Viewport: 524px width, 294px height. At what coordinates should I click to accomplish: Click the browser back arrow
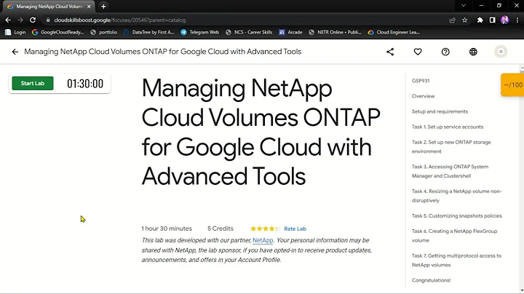(x=8, y=20)
